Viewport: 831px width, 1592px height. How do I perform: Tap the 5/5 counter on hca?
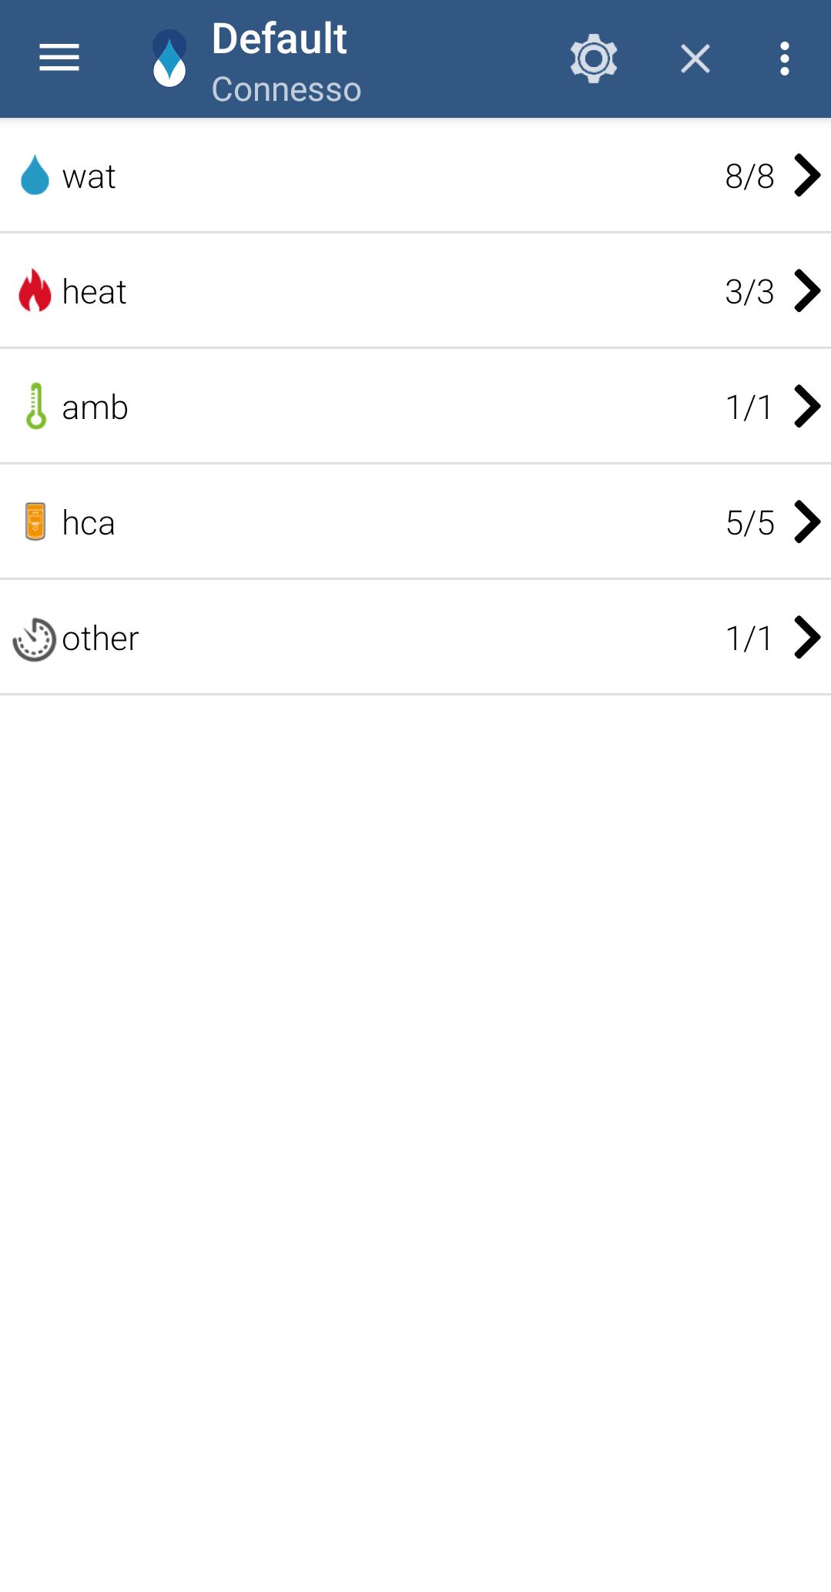[750, 523]
